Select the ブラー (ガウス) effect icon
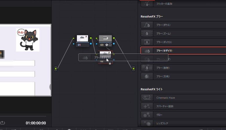 (147, 25)
